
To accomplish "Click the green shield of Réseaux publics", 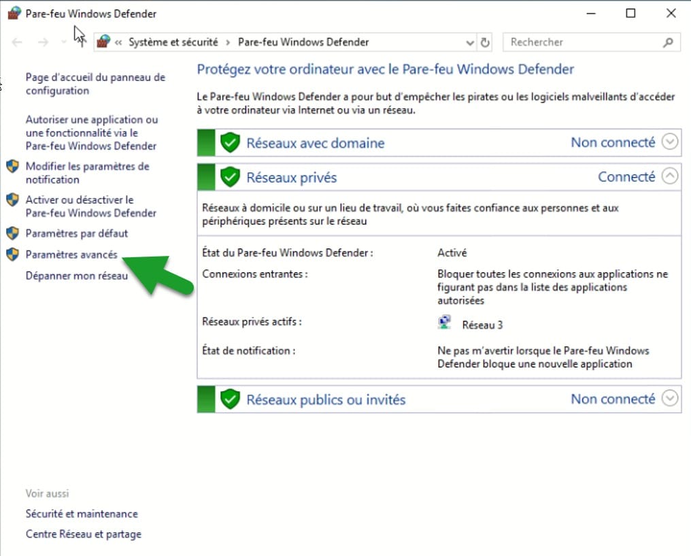I will click(x=230, y=399).
